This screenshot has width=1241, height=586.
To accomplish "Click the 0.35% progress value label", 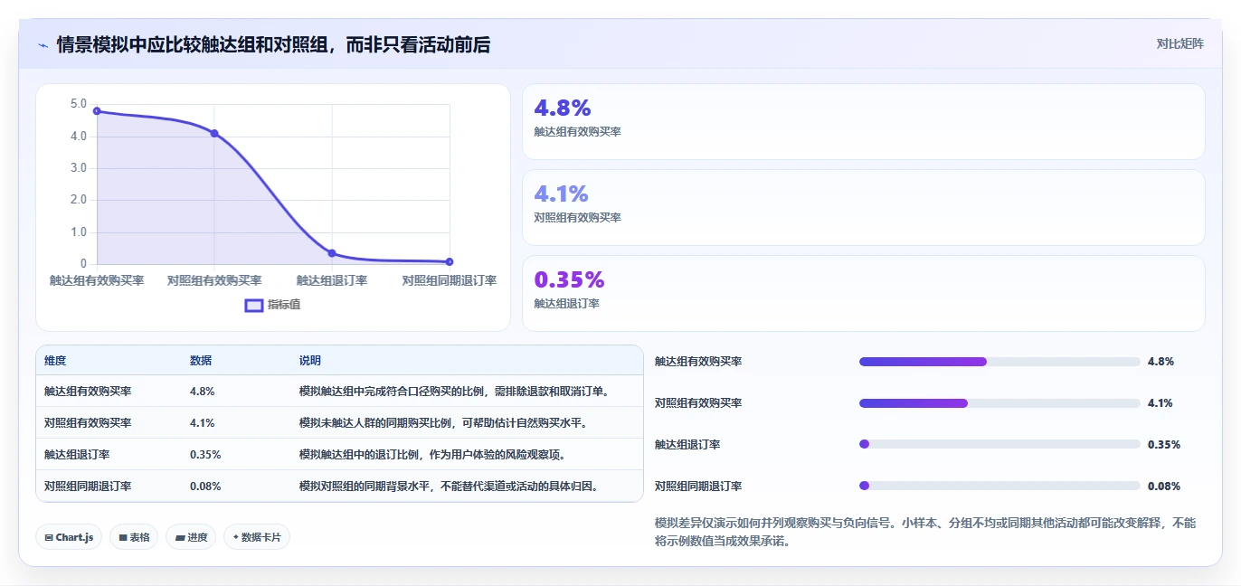I will tap(1164, 444).
